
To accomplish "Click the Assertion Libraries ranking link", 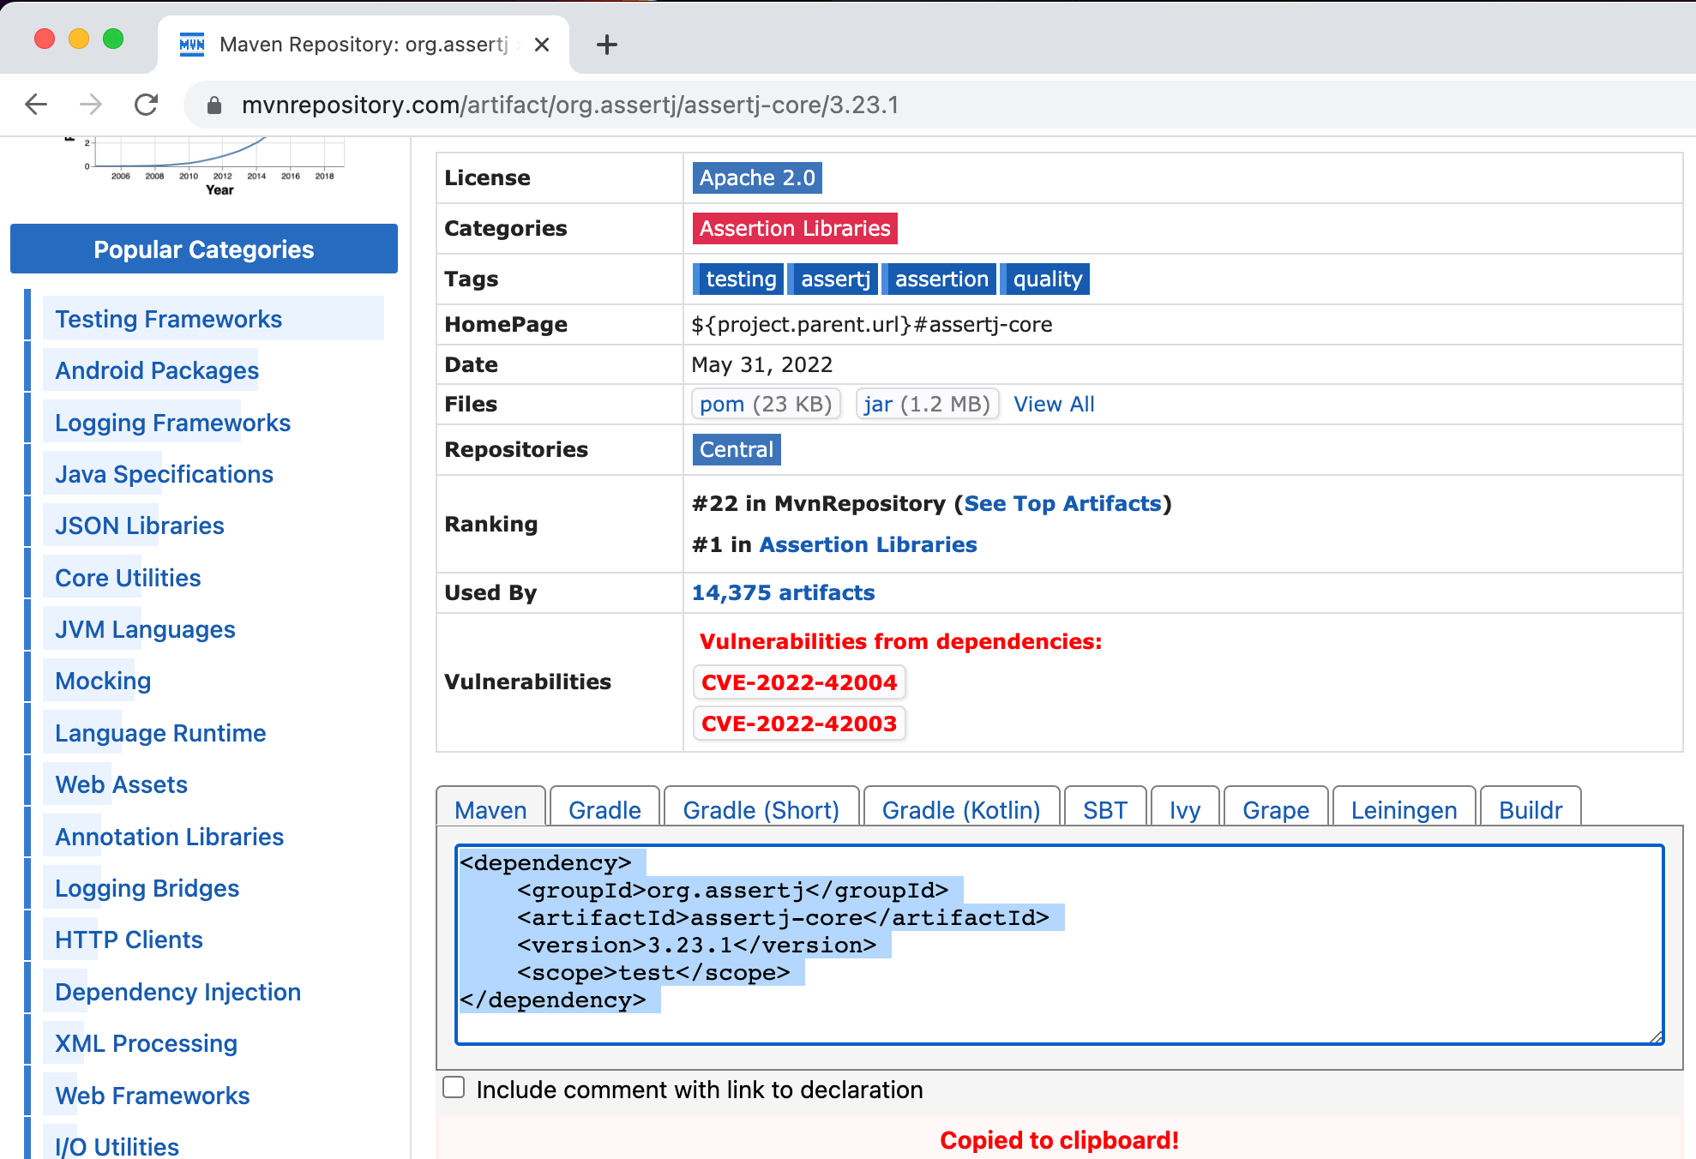I will tap(866, 544).
